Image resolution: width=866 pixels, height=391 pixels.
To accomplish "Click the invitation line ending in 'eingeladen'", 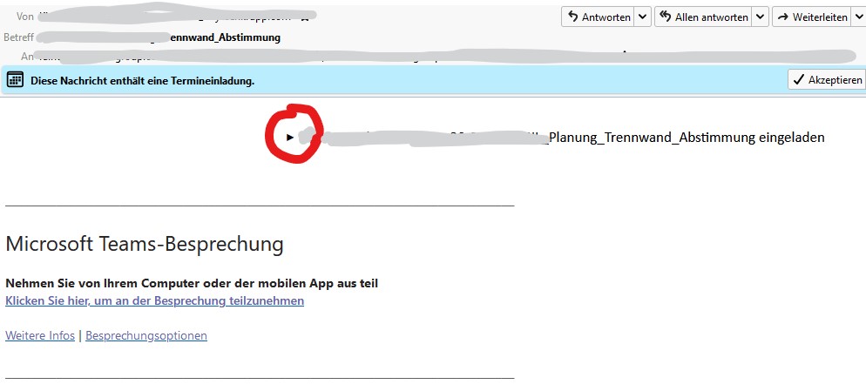I will pos(563,137).
